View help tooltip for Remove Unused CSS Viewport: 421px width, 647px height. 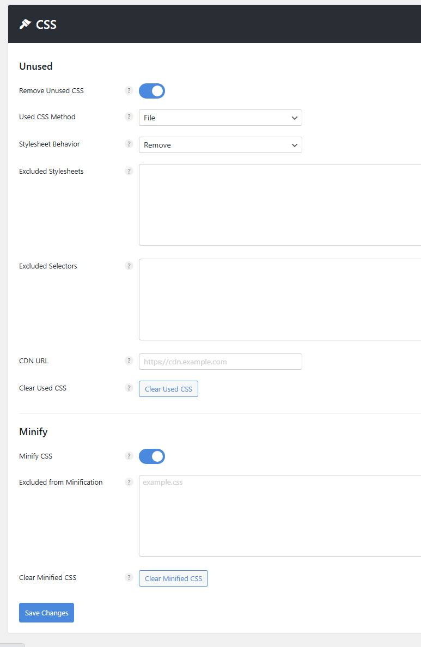pos(129,90)
